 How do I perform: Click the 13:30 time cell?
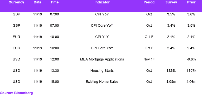(x=54, y=71)
